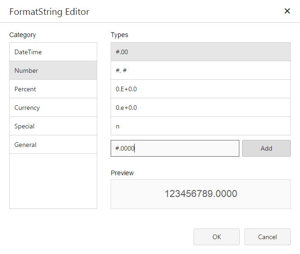Pick the Currency category
This screenshot has height=254, width=300.
[53, 108]
